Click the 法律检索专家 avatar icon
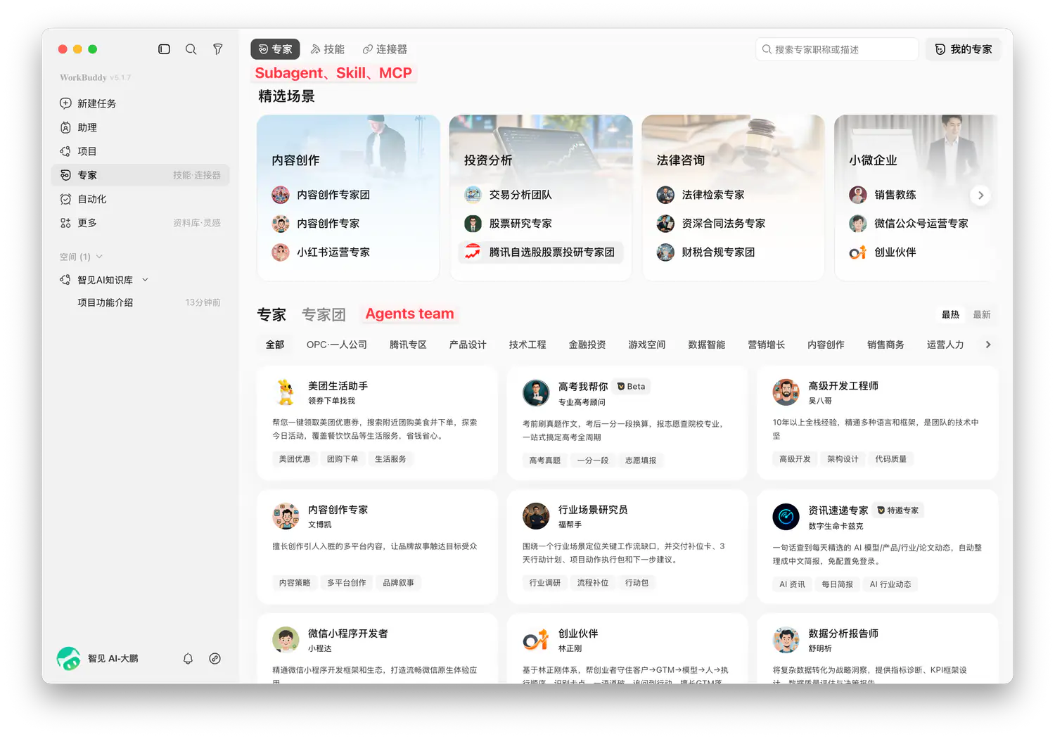This screenshot has height=739, width=1055. point(665,195)
